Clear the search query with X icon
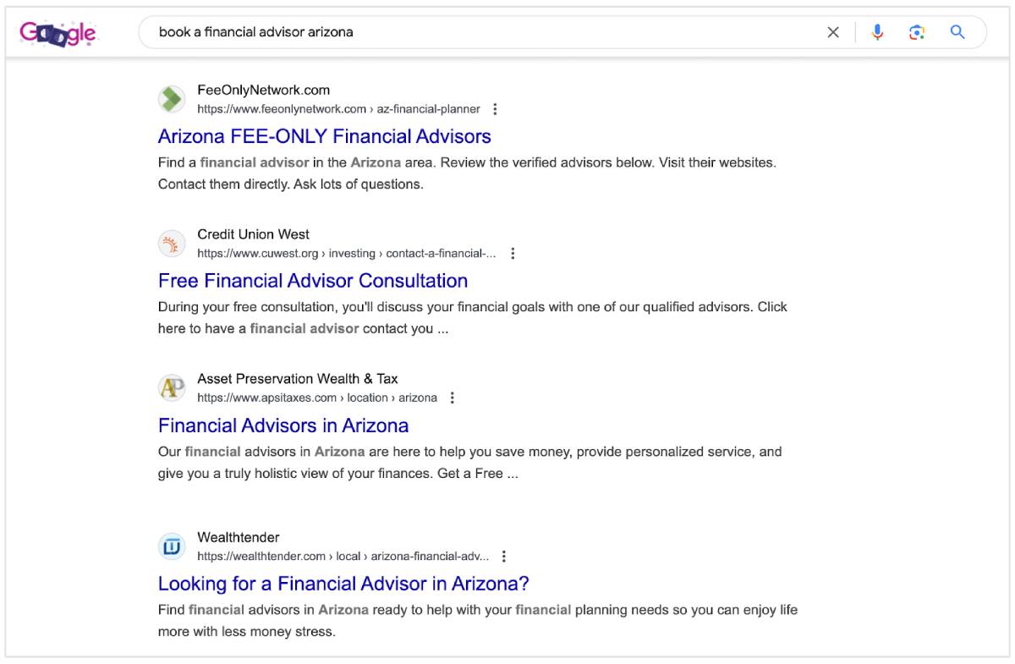 click(x=833, y=32)
